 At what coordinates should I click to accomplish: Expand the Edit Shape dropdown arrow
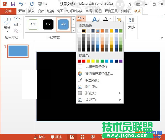(x=20, y=19)
